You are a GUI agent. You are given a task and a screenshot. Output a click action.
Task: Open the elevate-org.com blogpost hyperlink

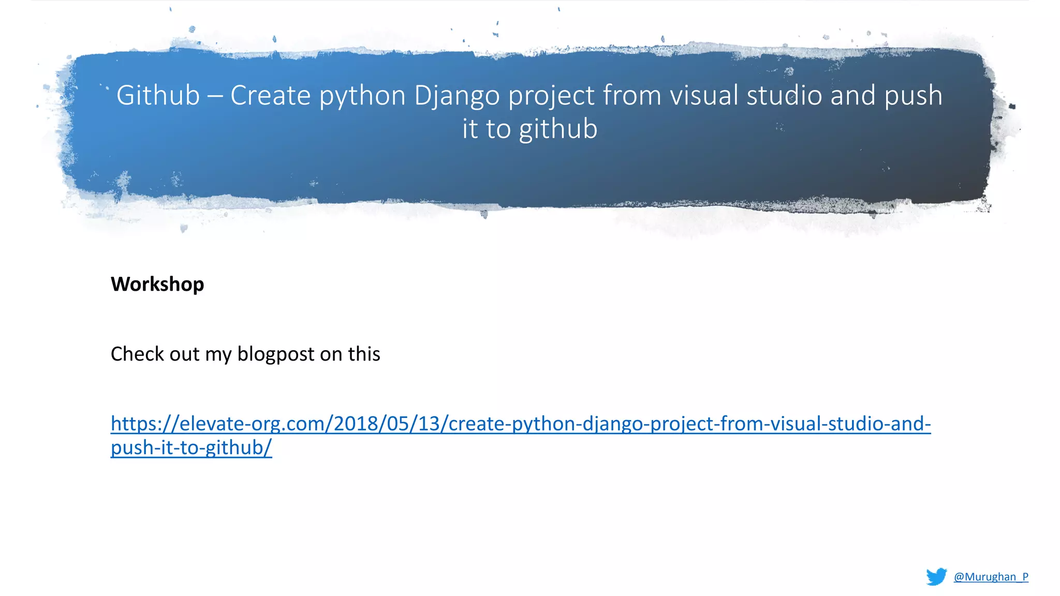[x=521, y=436]
